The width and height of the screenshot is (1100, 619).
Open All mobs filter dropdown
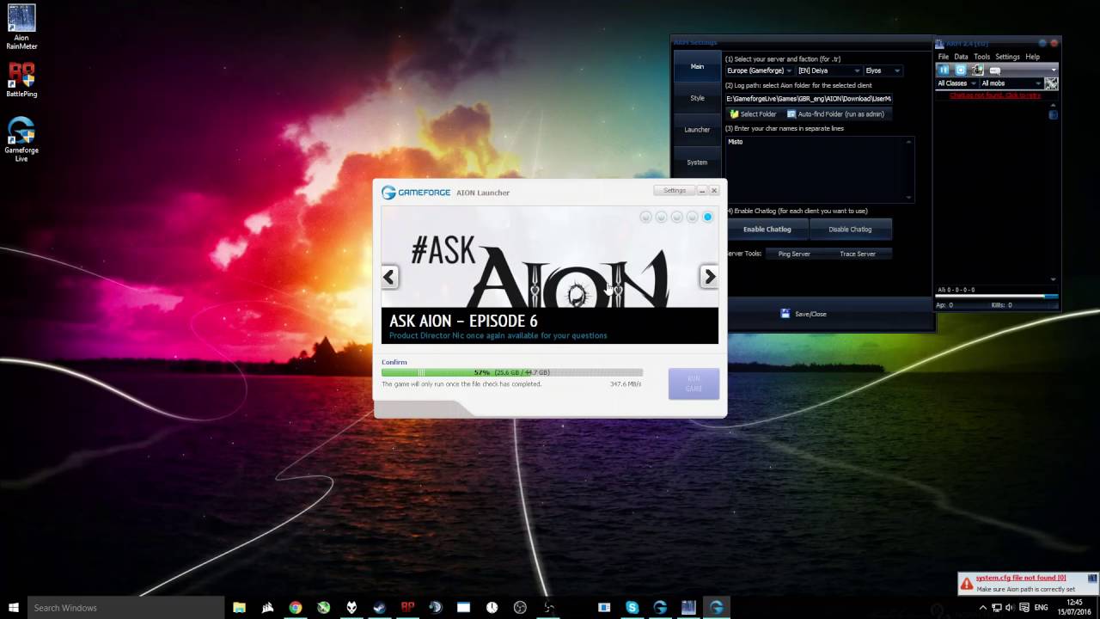coord(1011,83)
